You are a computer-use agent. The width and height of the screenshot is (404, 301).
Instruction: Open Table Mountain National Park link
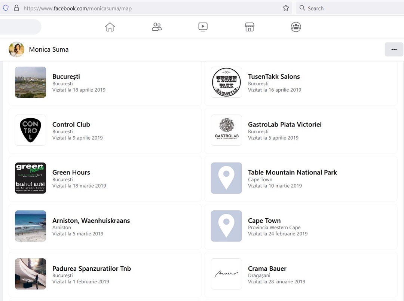292,173
